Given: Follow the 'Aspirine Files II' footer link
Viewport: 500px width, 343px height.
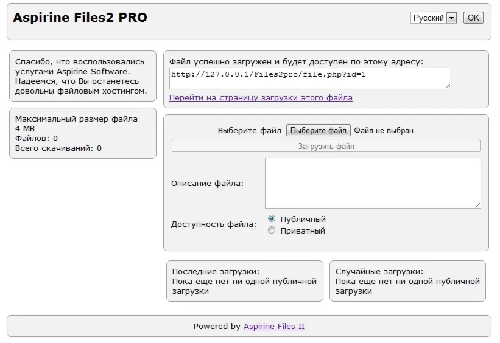Looking at the screenshot, I should click(x=274, y=327).
